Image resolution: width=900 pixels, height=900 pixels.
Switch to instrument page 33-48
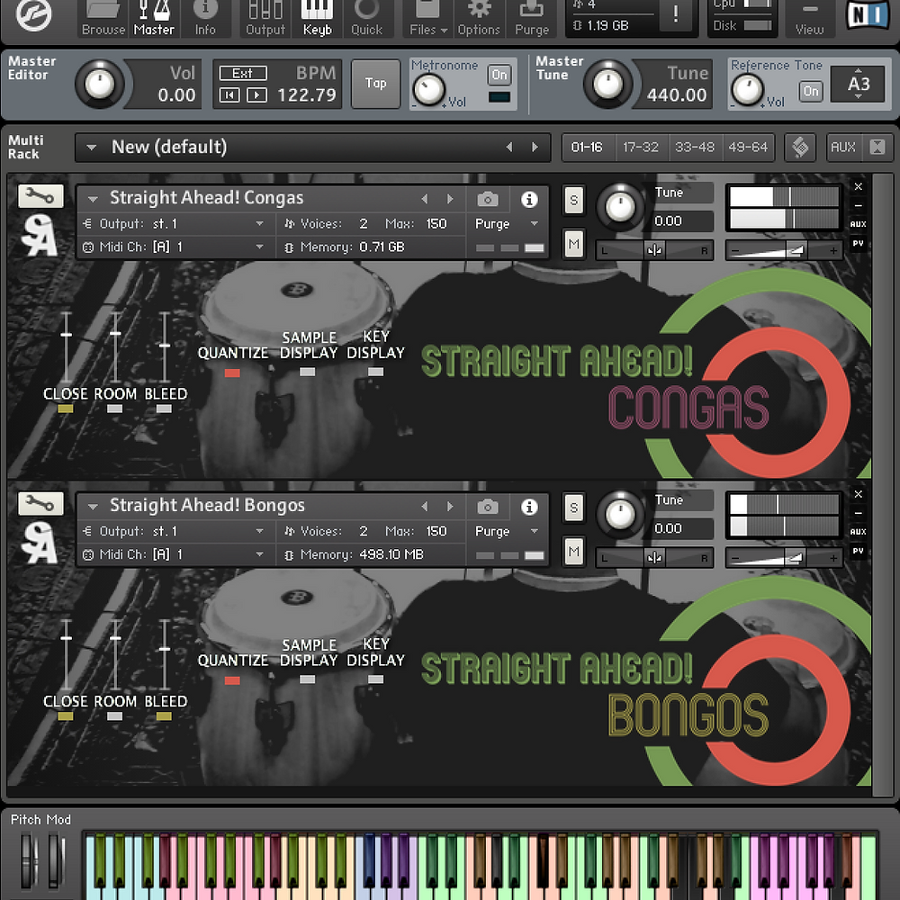coord(695,148)
